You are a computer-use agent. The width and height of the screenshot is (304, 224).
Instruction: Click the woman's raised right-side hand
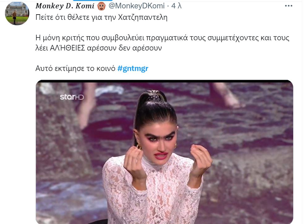pos(201,161)
